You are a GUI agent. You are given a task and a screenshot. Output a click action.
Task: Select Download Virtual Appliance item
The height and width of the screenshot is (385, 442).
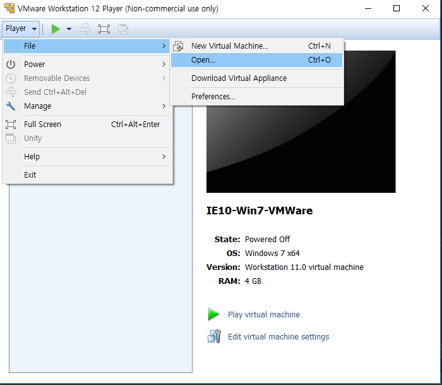(x=256, y=78)
